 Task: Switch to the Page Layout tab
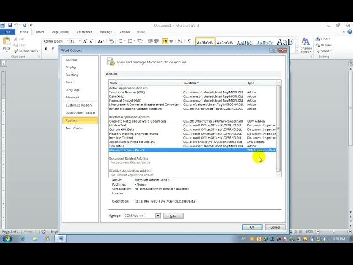coord(60,32)
